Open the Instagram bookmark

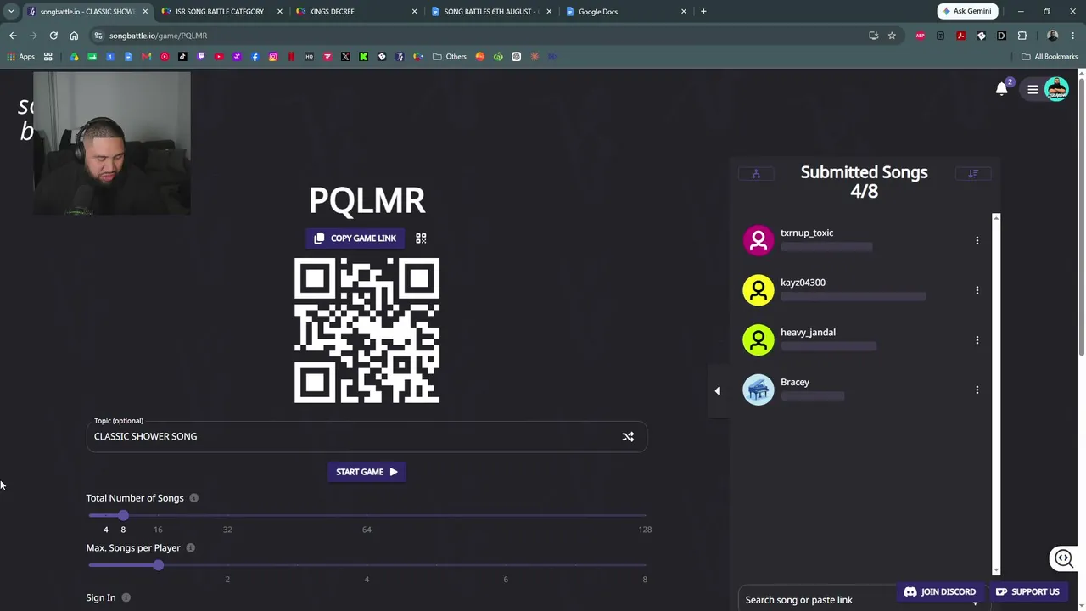[x=273, y=57]
